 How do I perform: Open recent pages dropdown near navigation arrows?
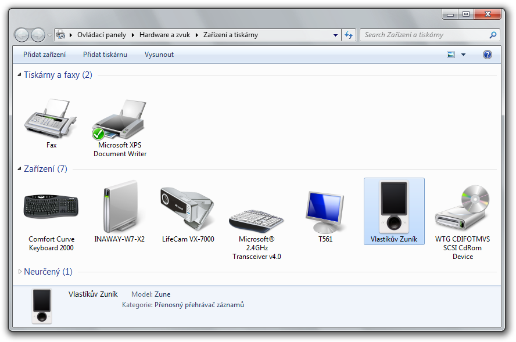pos(49,35)
